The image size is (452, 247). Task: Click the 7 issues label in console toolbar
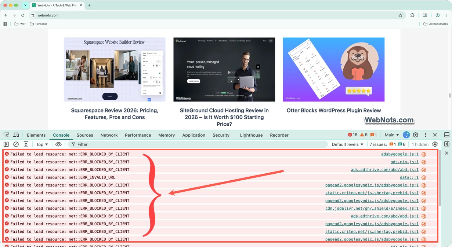(378, 144)
